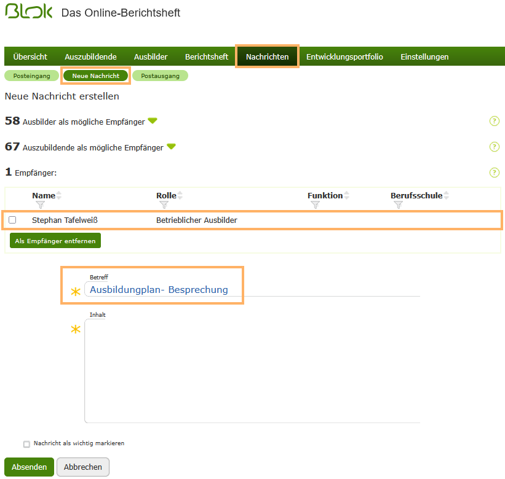Enable Nachricht als wichtig markieren checkbox
The image size is (505, 479).
click(x=26, y=444)
